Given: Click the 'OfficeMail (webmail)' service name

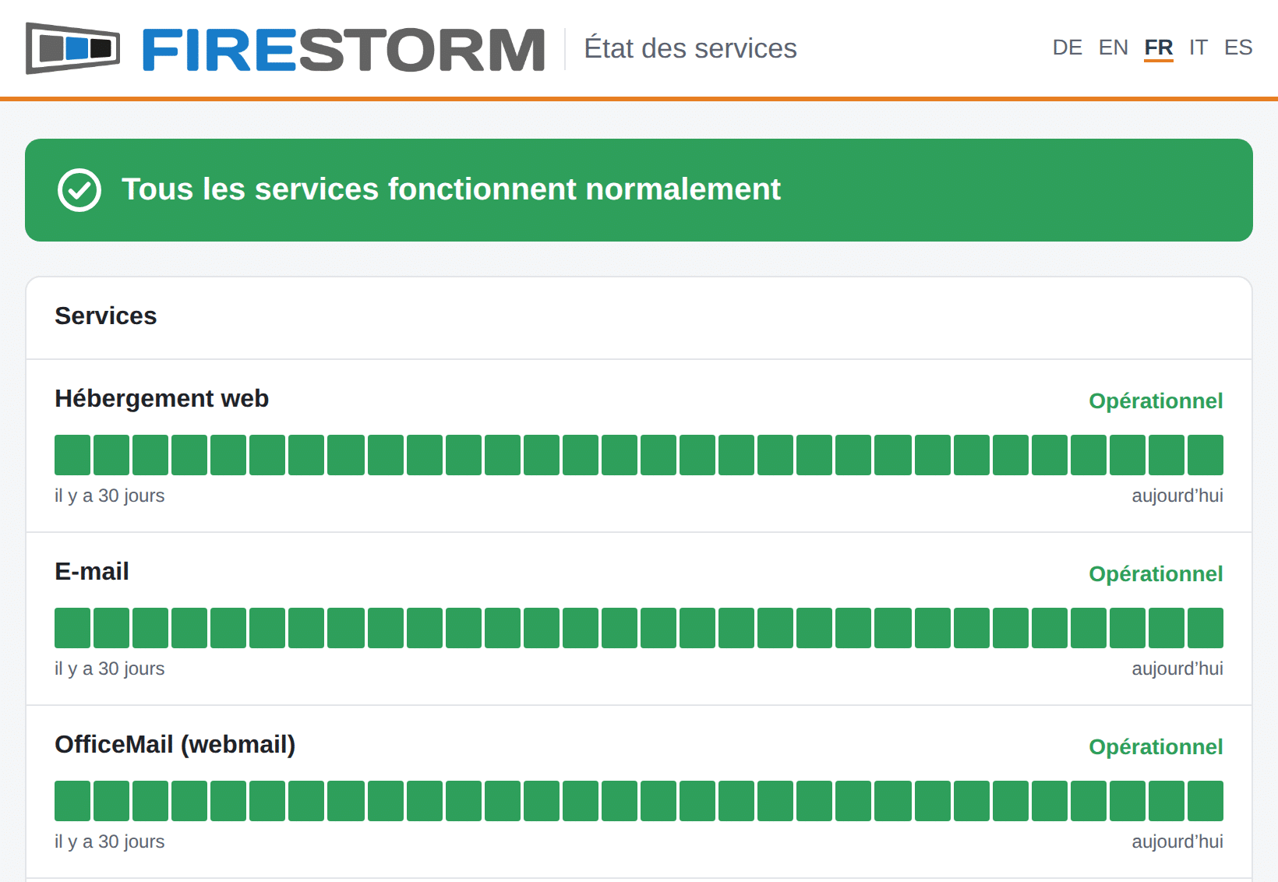Looking at the screenshot, I should click(x=175, y=745).
